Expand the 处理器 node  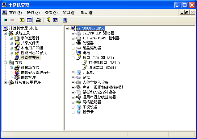73,43
